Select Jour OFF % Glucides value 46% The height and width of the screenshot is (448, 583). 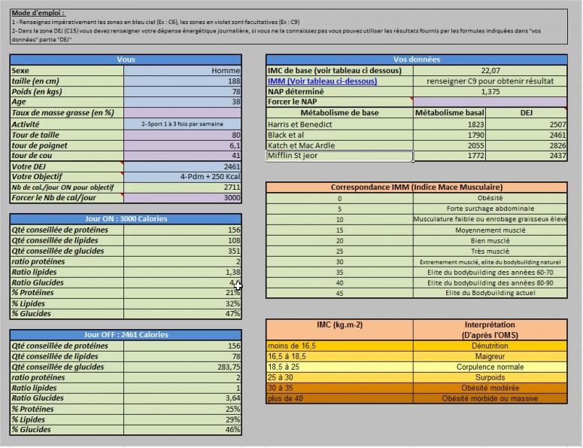(x=183, y=430)
